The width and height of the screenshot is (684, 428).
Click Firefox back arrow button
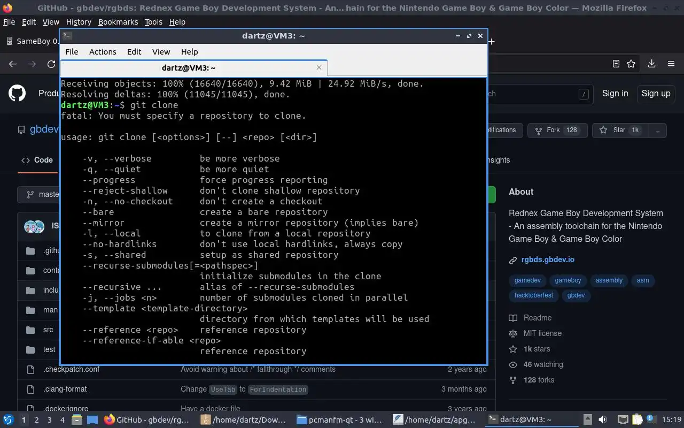click(13, 64)
